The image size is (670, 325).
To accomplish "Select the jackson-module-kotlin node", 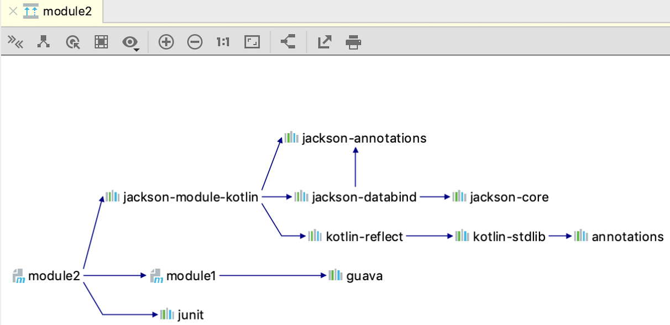I will tap(182, 197).
